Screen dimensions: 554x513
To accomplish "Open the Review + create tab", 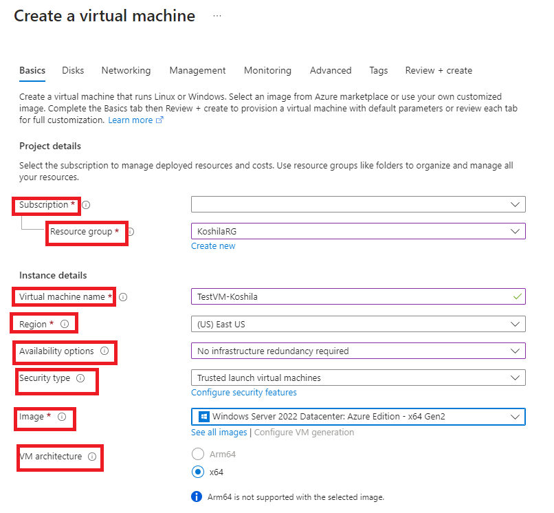I will 439,70.
